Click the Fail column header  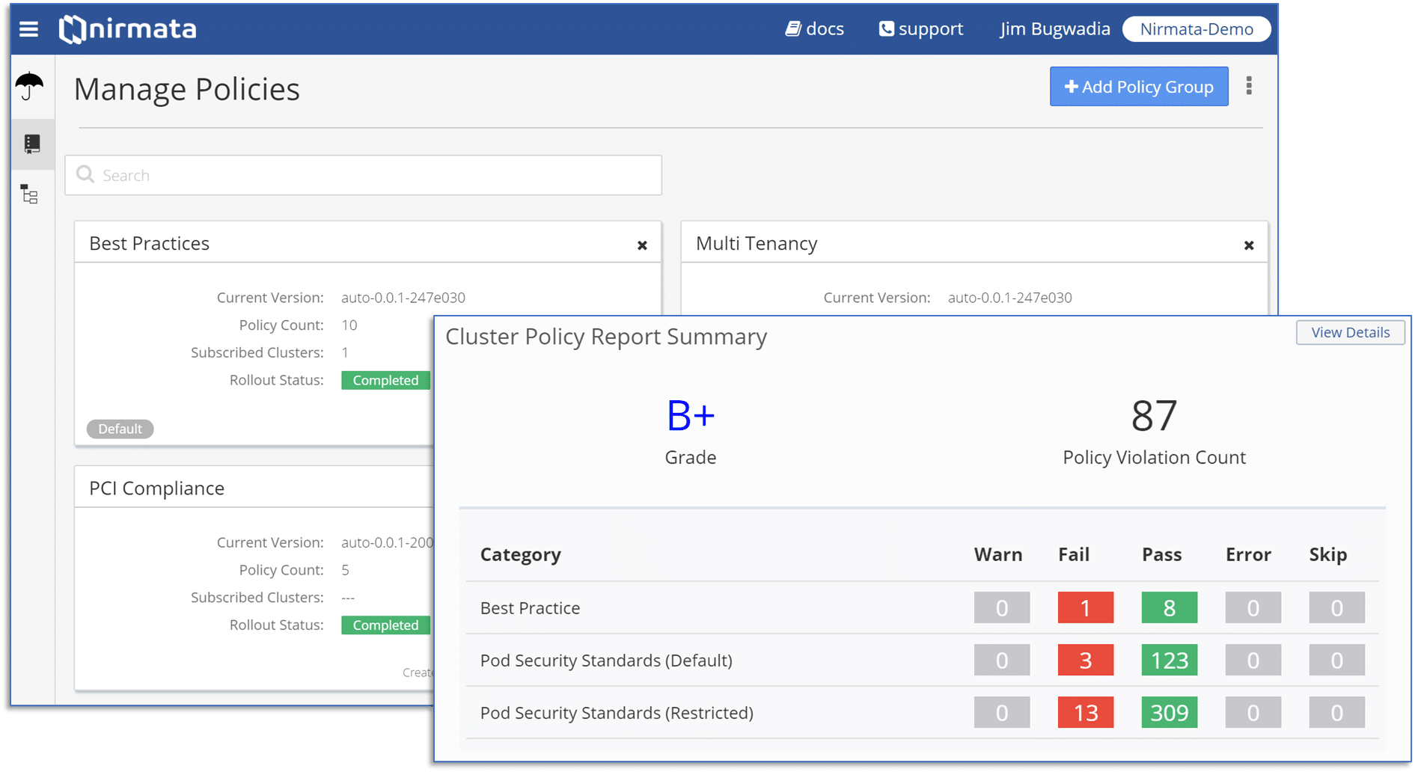click(1074, 554)
